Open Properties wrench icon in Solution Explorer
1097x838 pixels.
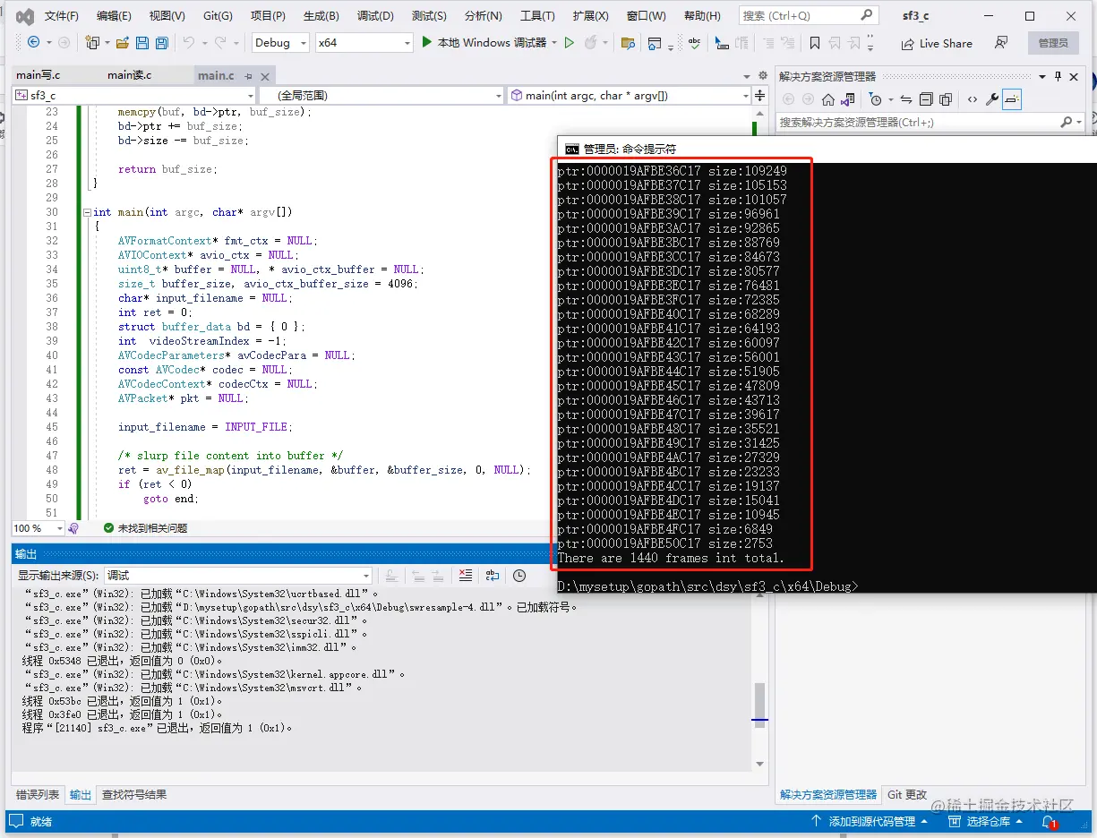coord(991,99)
